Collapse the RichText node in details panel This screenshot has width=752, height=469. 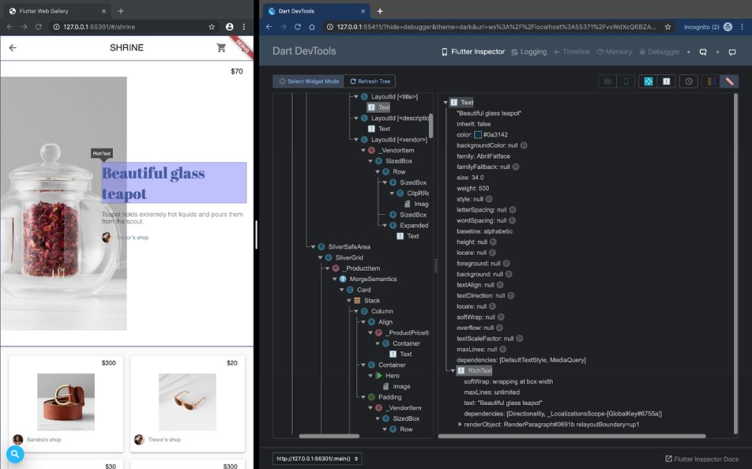coord(453,371)
